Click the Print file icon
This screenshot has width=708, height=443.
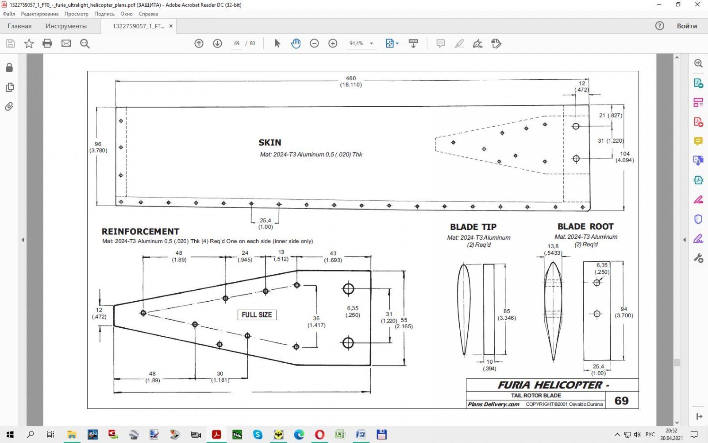tap(47, 43)
